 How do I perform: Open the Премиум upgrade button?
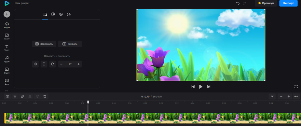click(x=266, y=3)
